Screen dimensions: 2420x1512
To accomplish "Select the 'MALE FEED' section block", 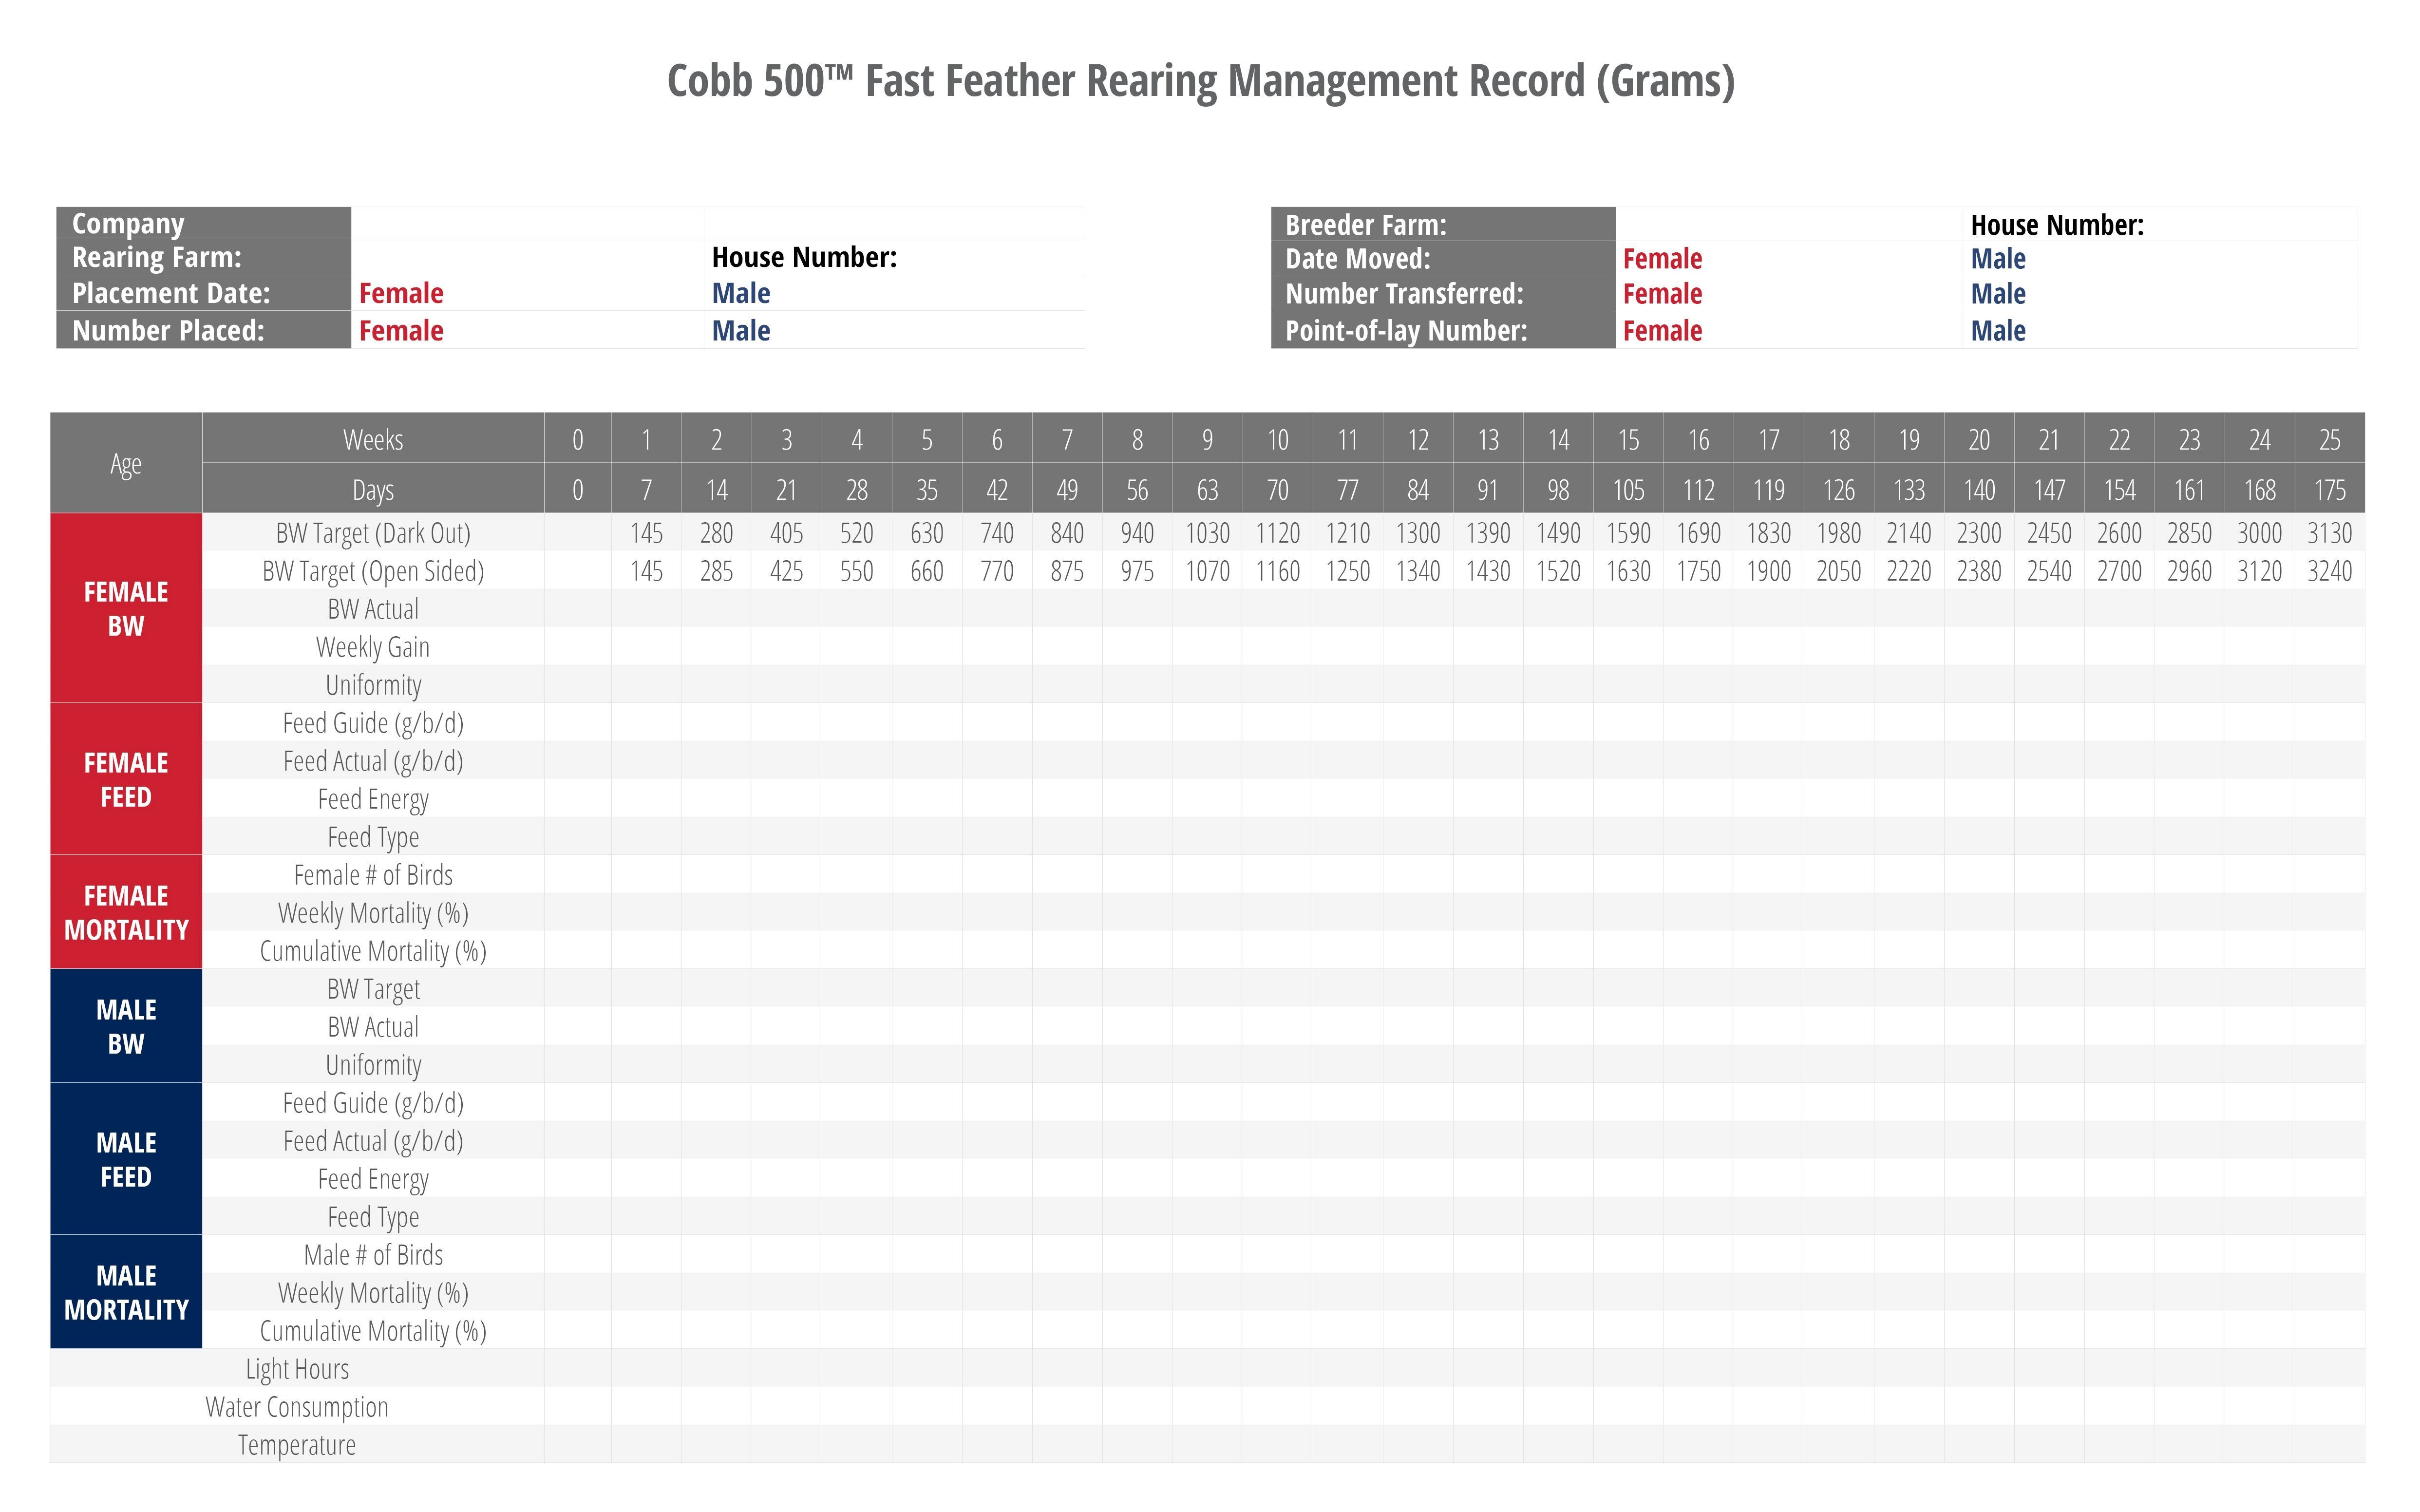I will point(126,1159).
